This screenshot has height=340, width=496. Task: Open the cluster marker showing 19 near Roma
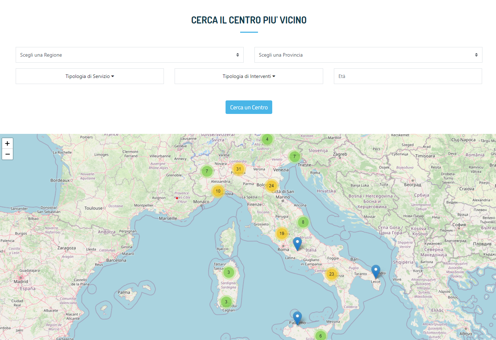click(x=282, y=234)
